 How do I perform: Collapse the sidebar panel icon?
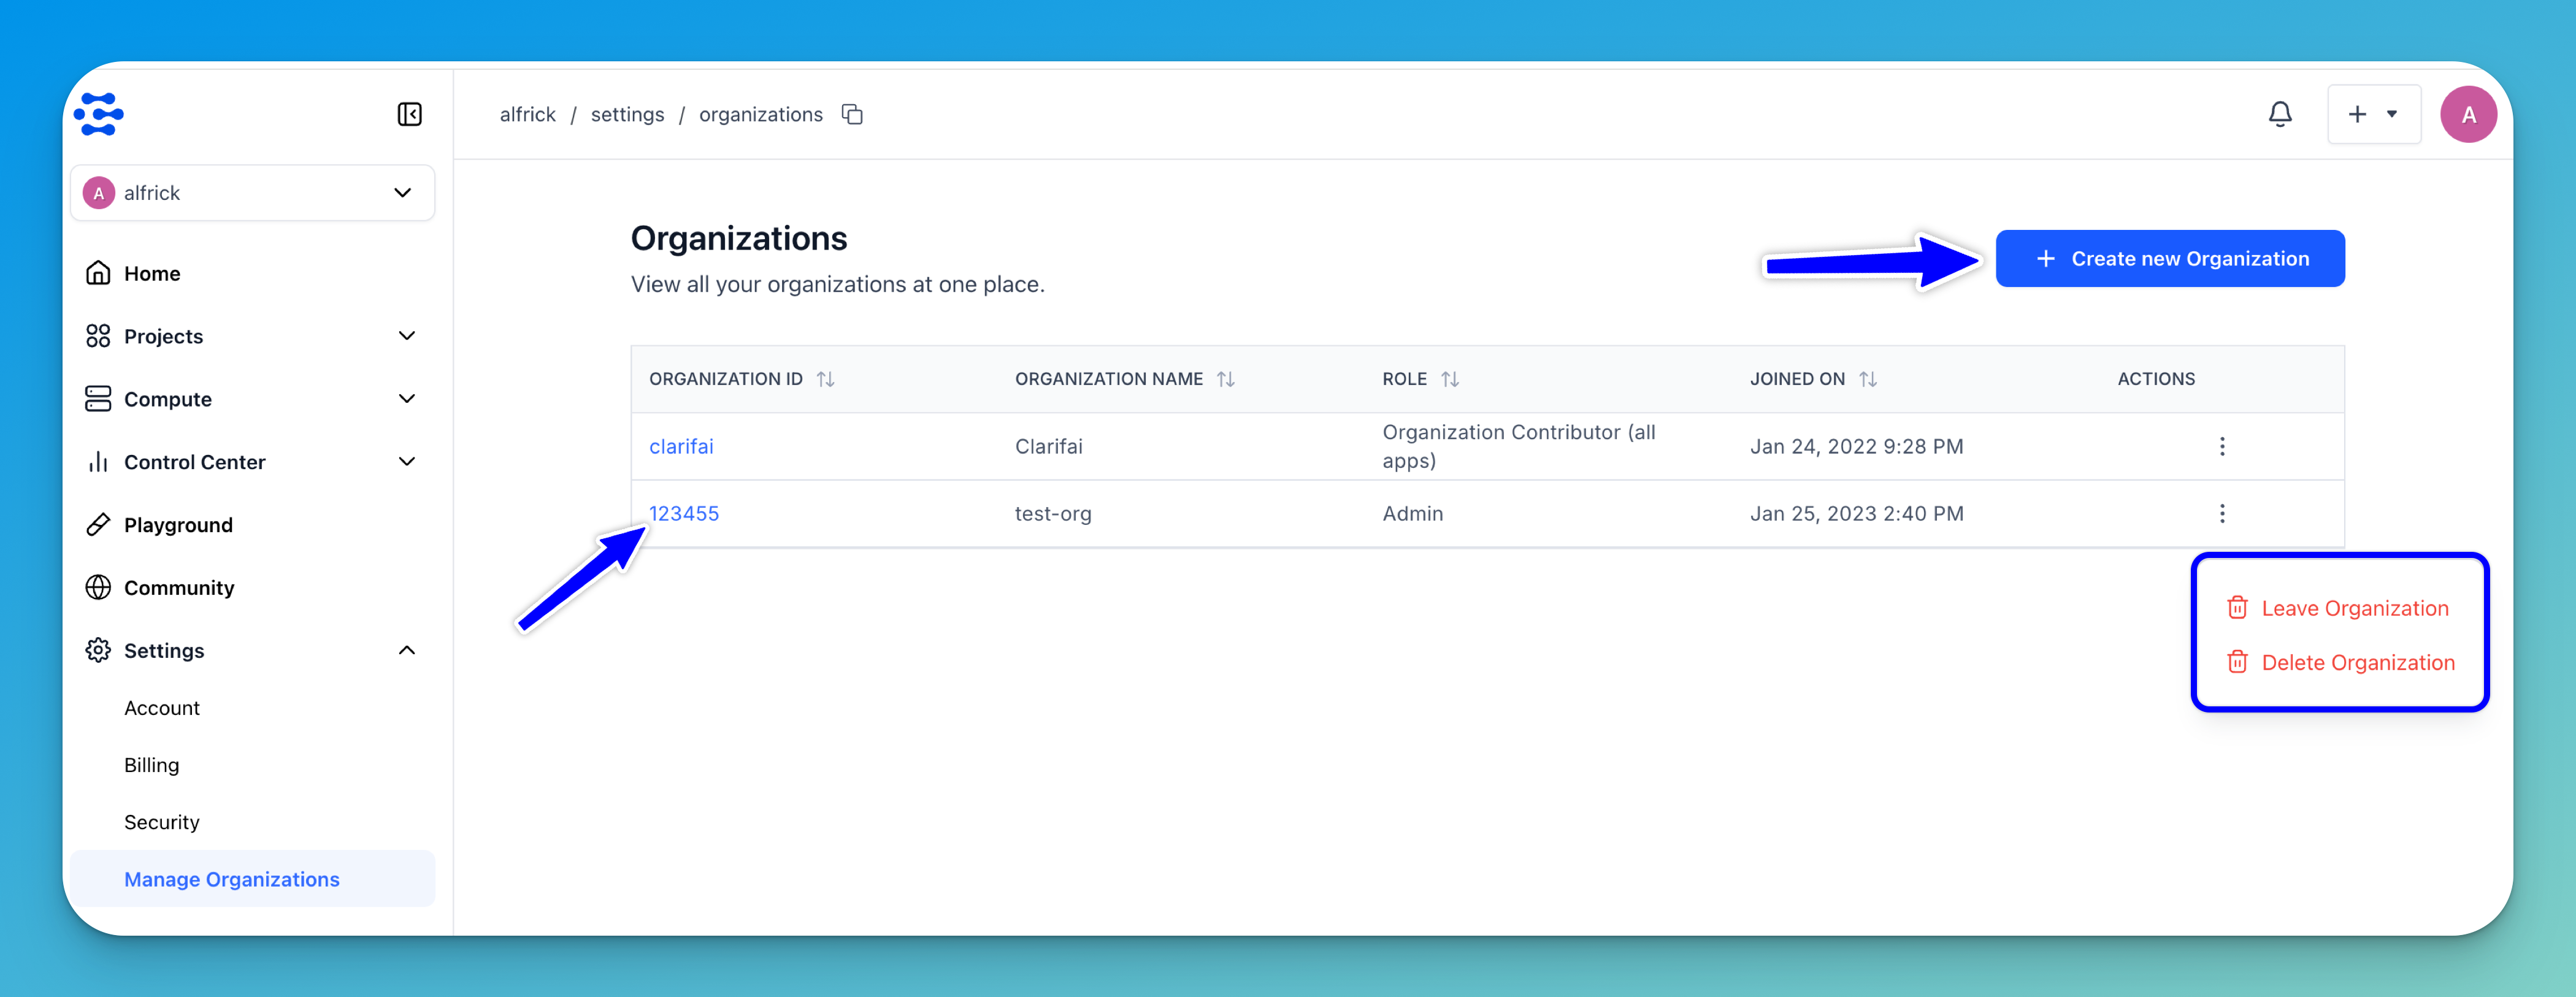tap(409, 114)
